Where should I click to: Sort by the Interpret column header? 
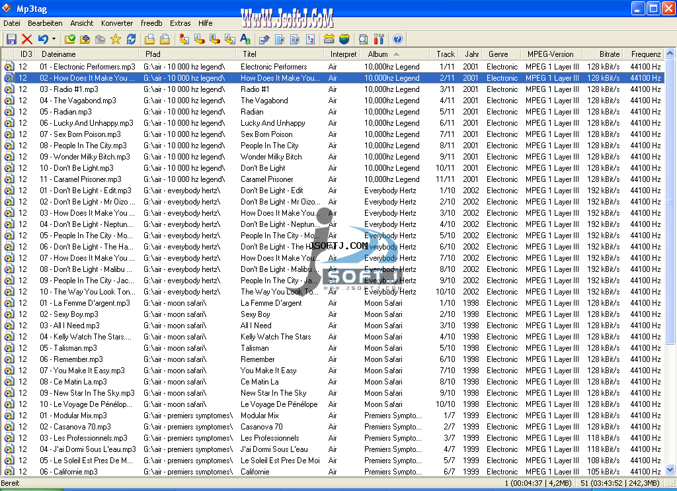pos(342,54)
